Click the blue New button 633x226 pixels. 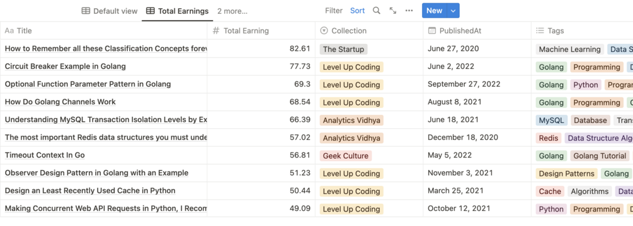[x=435, y=11]
